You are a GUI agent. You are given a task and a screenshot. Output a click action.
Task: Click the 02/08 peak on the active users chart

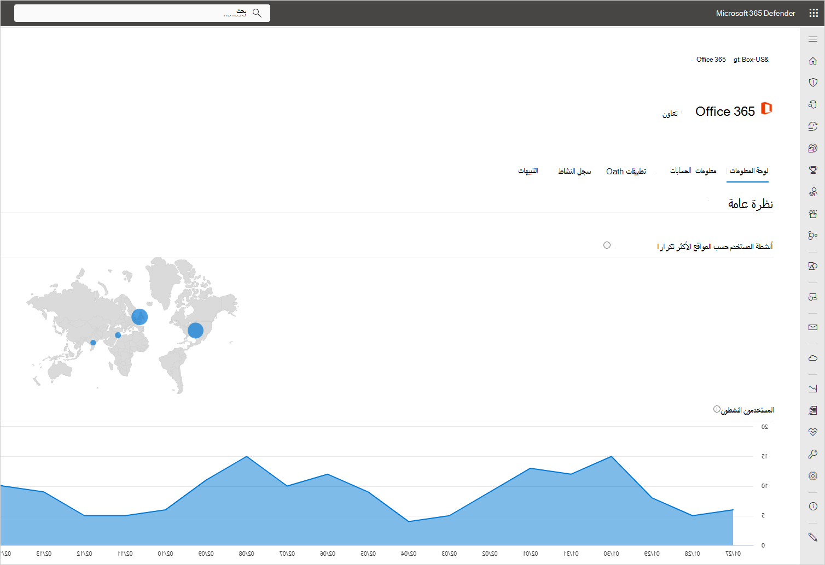tap(247, 456)
